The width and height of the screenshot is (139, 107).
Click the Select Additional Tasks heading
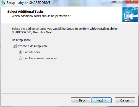point(25,12)
